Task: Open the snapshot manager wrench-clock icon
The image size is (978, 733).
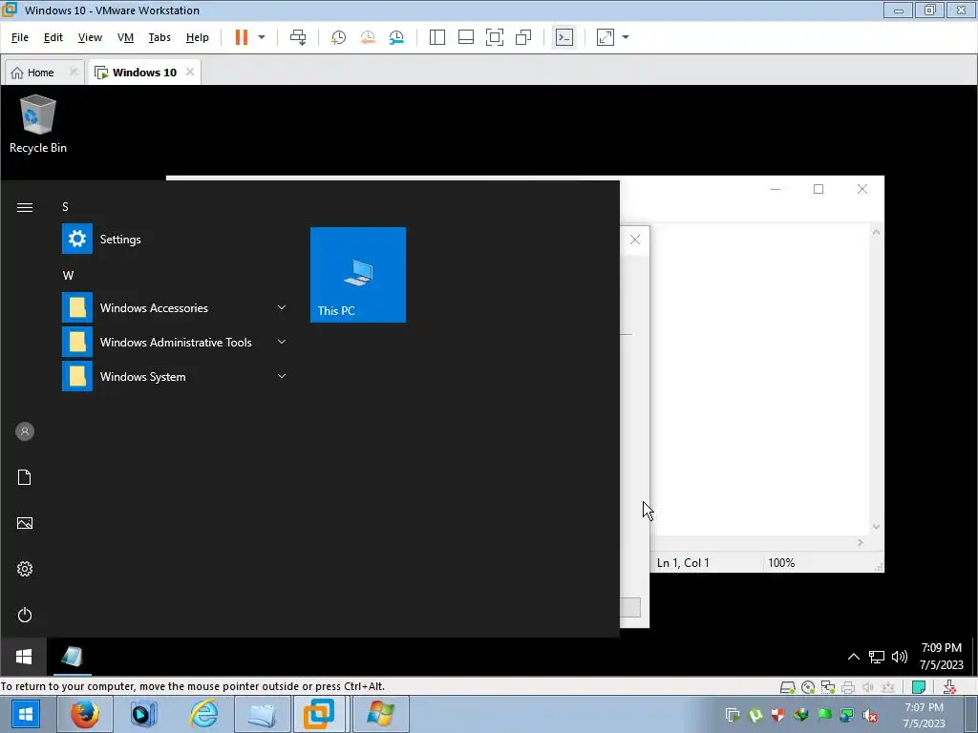Action: 396,37
